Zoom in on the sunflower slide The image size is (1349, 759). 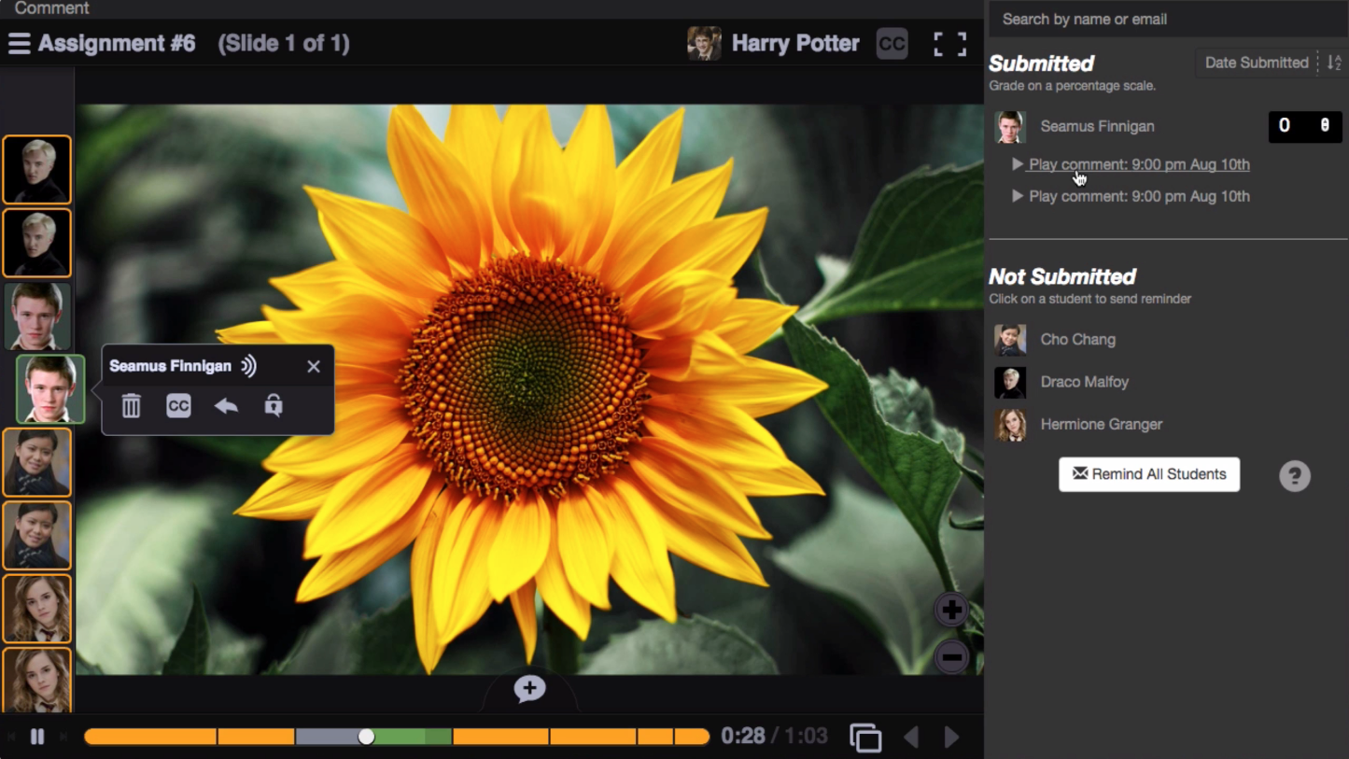[x=951, y=611]
